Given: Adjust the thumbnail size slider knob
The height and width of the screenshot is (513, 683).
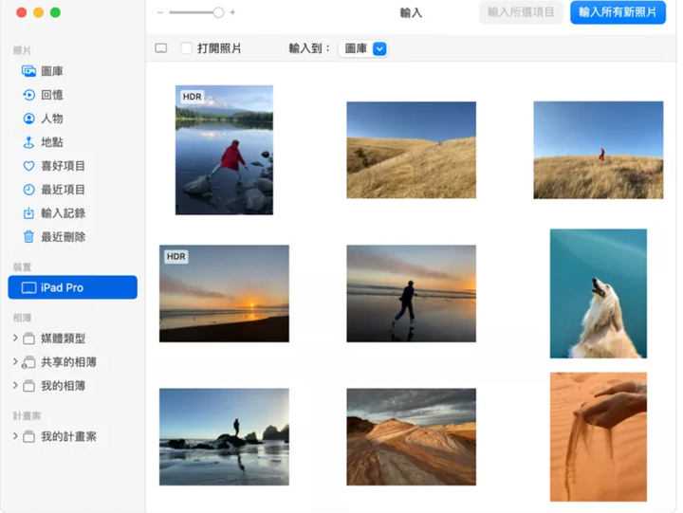Looking at the screenshot, I should tap(218, 12).
